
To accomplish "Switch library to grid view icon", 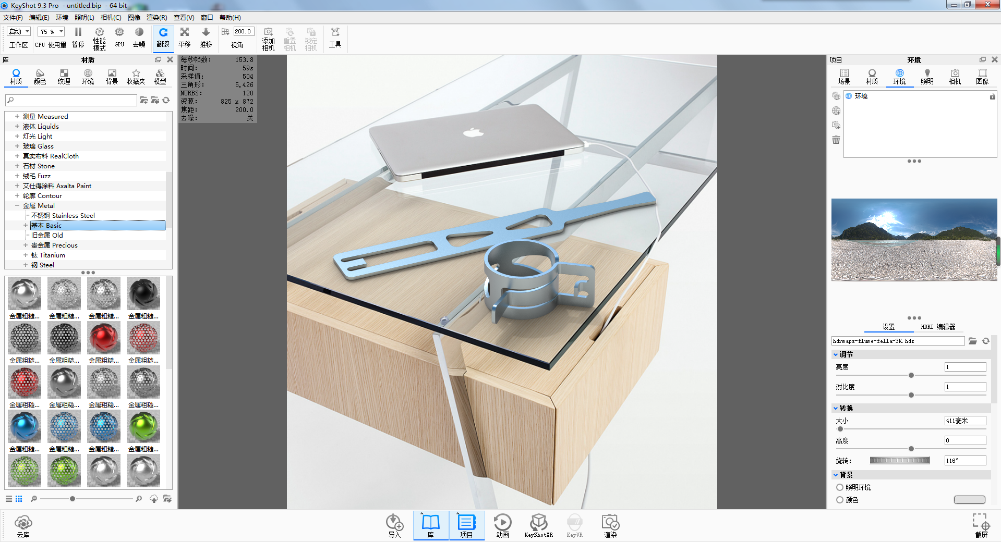I will click(19, 499).
